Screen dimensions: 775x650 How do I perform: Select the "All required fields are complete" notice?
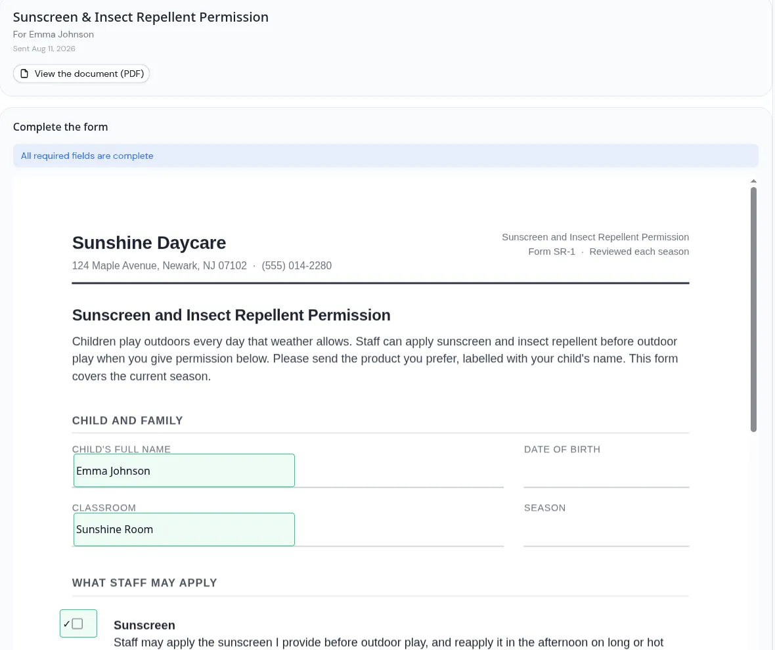(386, 156)
